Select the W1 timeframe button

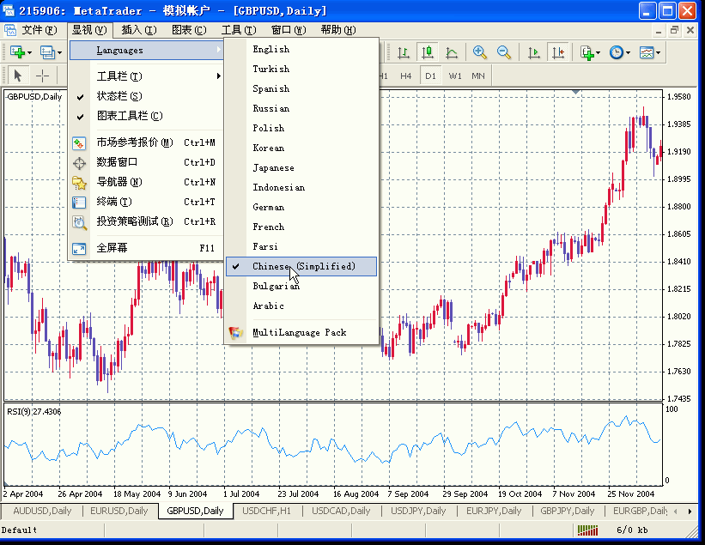[455, 76]
